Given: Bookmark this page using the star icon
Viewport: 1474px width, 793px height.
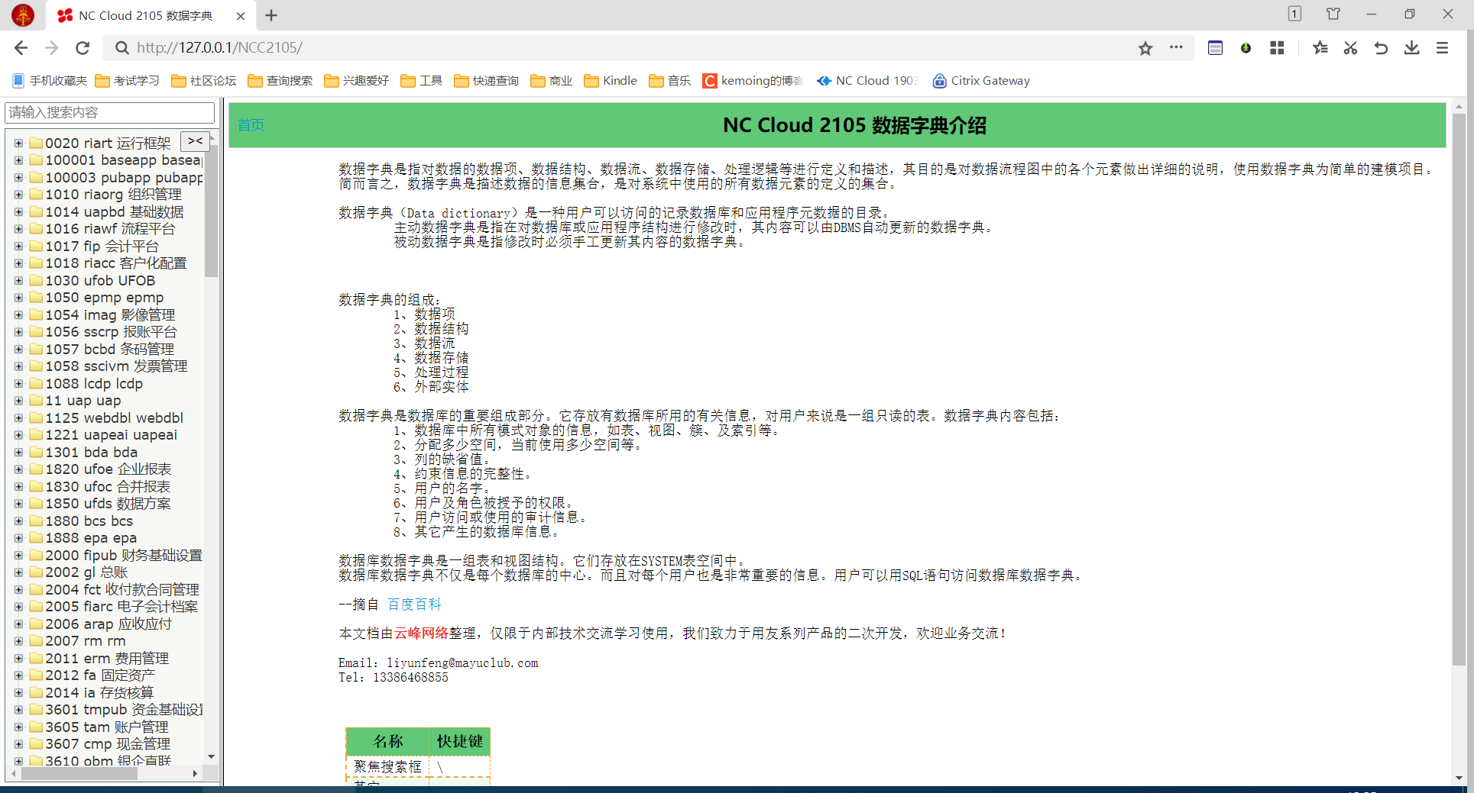Looking at the screenshot, I should click(x=1145, y=47).
